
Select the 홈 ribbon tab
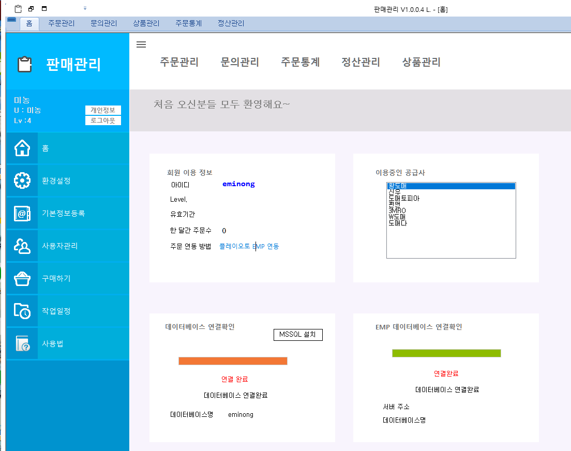pos(29,24)
